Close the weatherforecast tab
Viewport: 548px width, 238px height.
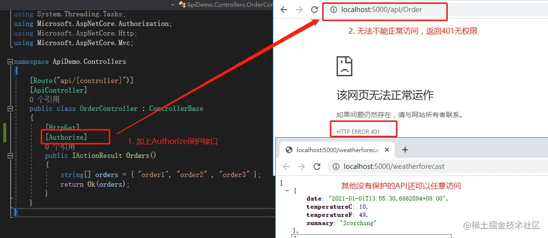click(387, 150)
